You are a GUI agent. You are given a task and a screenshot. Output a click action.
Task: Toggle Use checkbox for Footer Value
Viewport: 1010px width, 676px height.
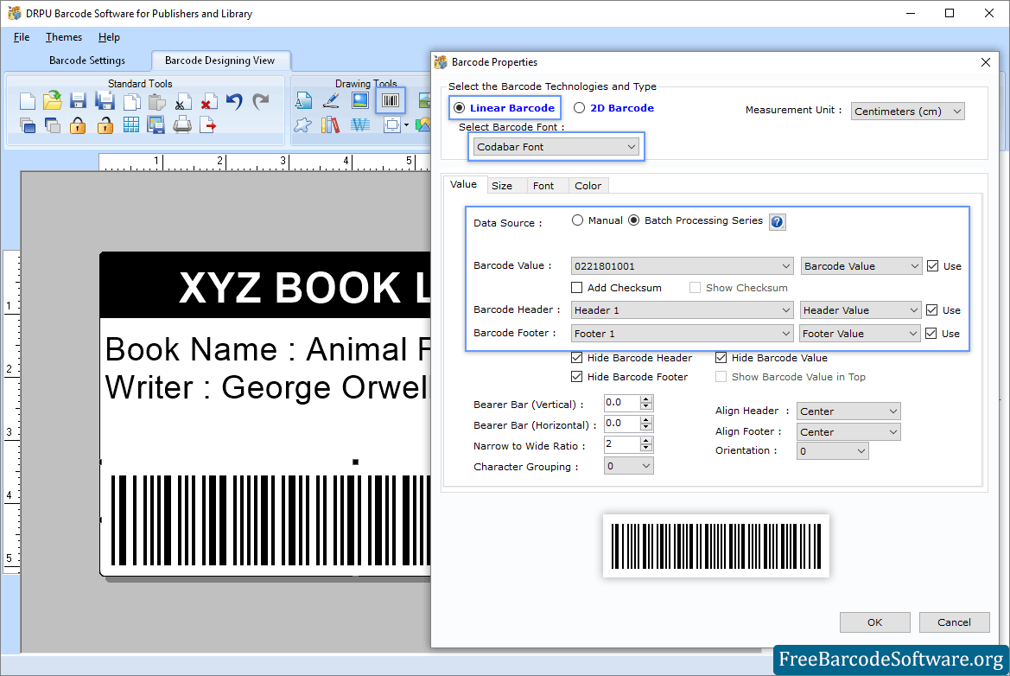(x=931, y=333)
